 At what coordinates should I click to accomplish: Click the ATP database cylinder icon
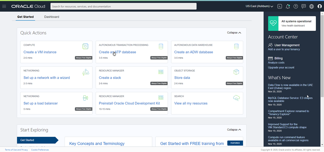tap(161, 46)
